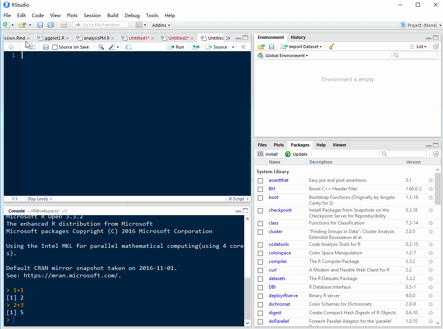The height and width of the screenshot is (329, 443).
Task: Click the Environment search field
Action: [x=415, y=56]
